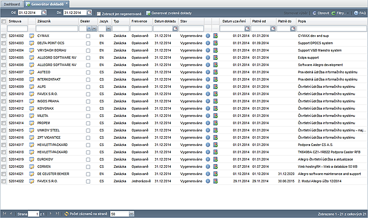The height and width of the screenshot is (218, 368).
Task: Show info icon for INTERKONTAKT row
Action: pos(208,79)
